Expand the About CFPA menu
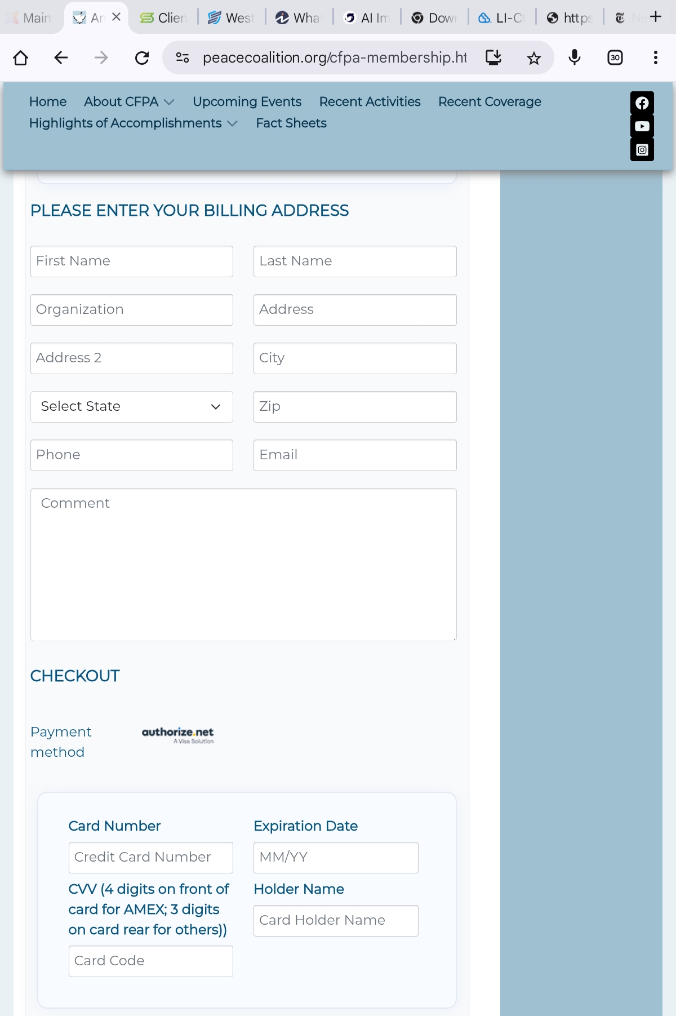The height and width of the screenshot is (1016, 676). click(x=129, y=102)
